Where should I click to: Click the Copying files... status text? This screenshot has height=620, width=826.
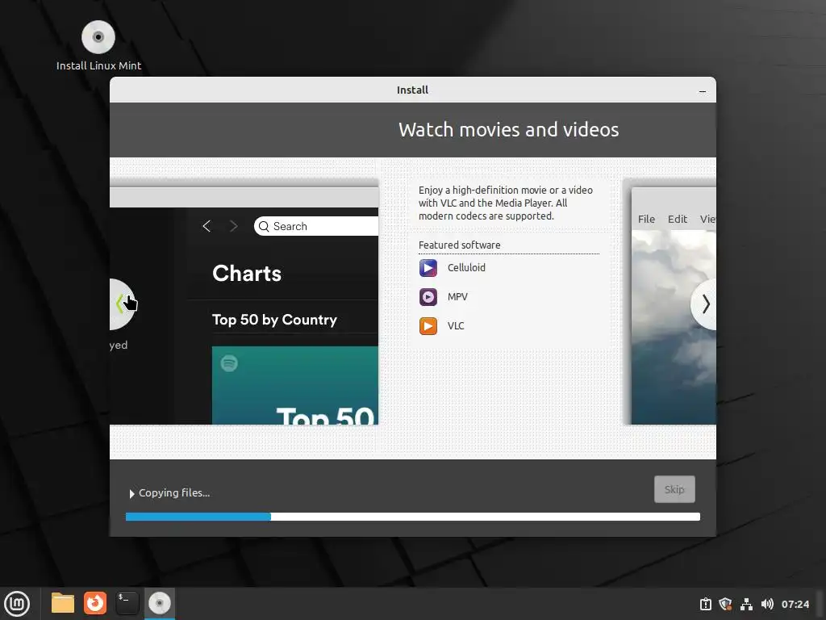click(x=174, y=493)
